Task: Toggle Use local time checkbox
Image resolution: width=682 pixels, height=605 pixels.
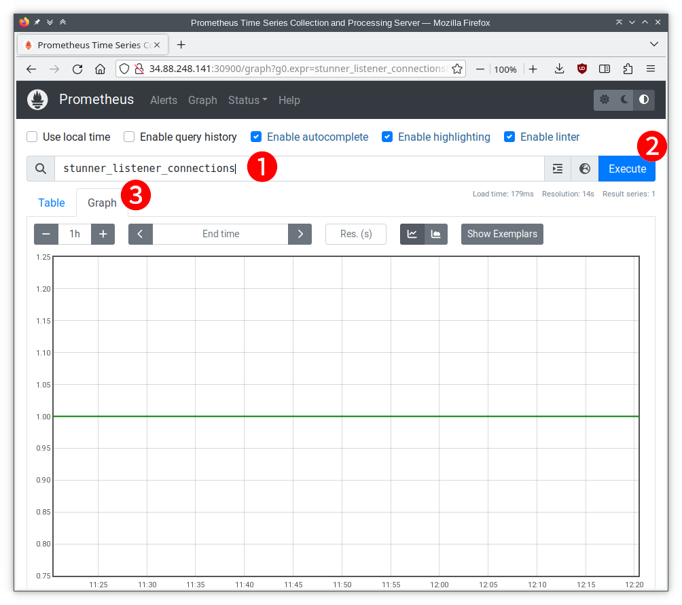Action: click(x=32, y=137)
